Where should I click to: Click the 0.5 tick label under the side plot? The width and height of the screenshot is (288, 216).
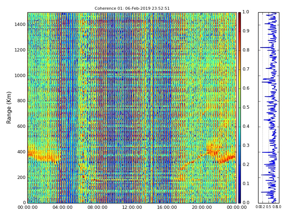coord(268,207)
